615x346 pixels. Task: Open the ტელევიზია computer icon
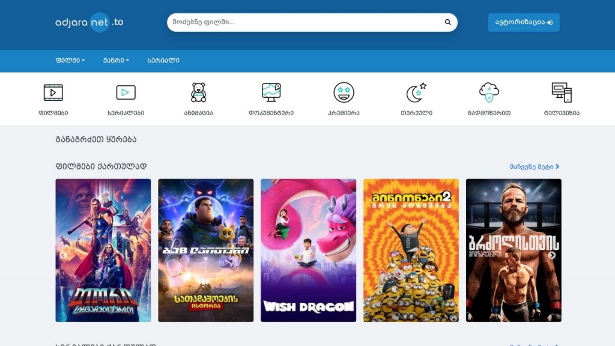click(562, 93)
